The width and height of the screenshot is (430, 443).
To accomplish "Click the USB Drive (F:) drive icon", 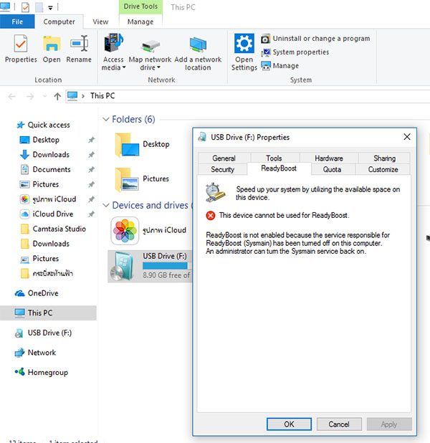I will (124, 265).
